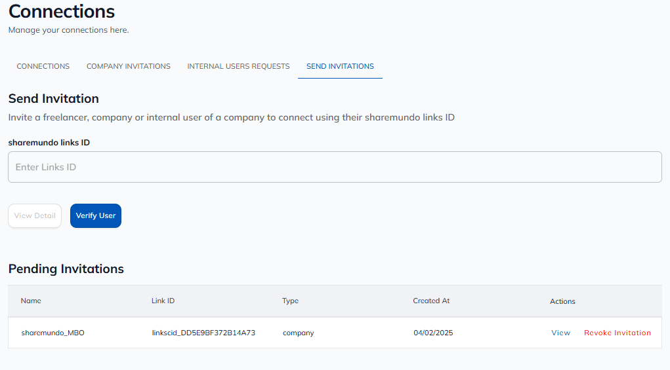Click the Type column header

click(290, 301)
